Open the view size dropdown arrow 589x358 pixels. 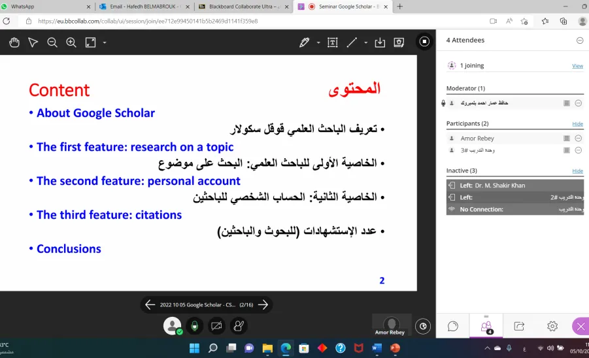tap(105, 42)
